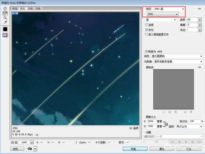
Task: Open the 循环选项 一次 dropdown
Action: point(179,136)
